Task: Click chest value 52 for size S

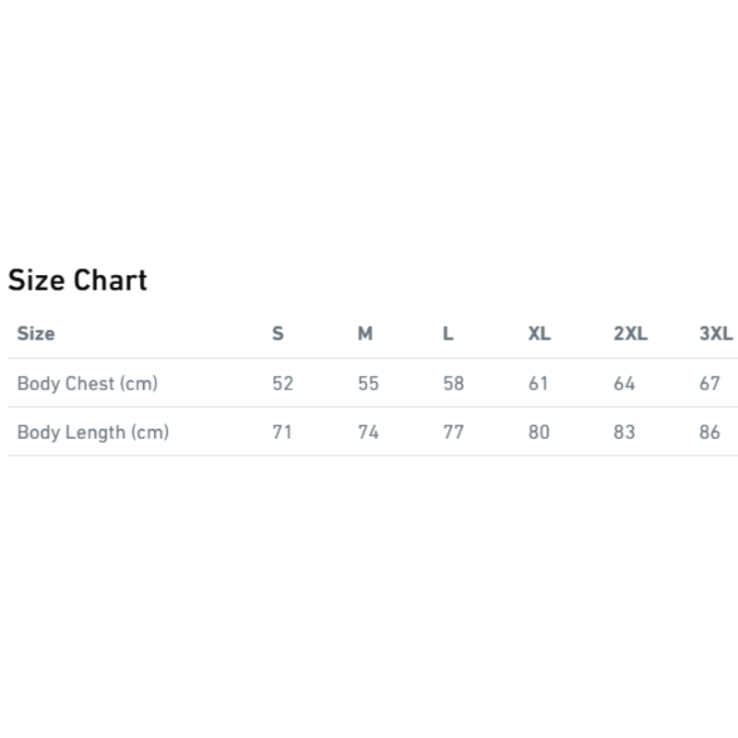Action: [282, 383]
